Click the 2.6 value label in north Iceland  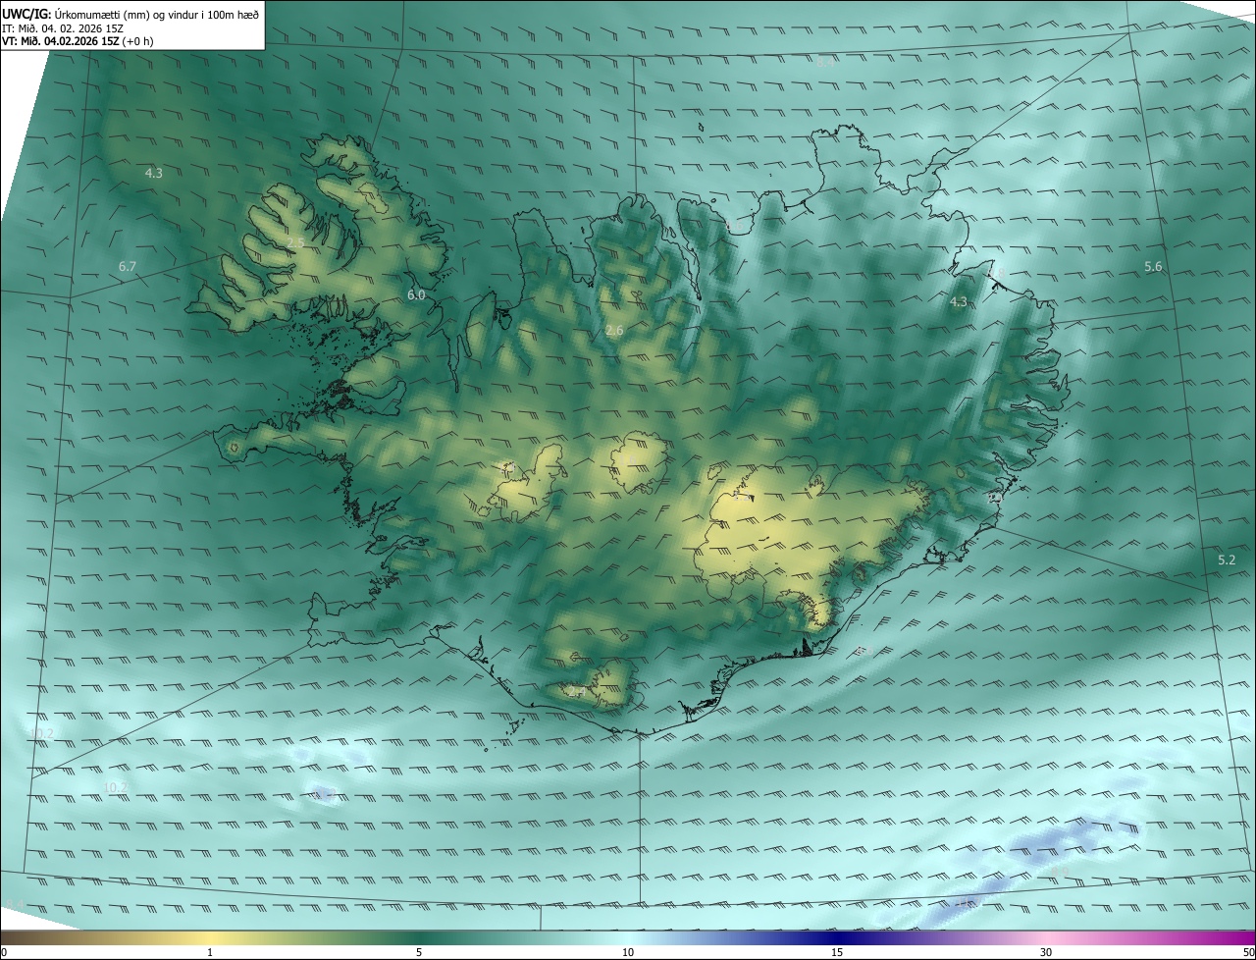(614, 331)
